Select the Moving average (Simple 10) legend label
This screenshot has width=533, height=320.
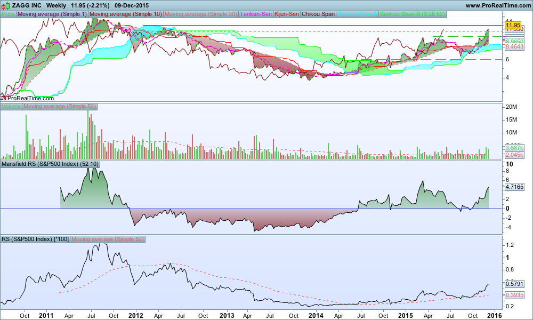125,14
